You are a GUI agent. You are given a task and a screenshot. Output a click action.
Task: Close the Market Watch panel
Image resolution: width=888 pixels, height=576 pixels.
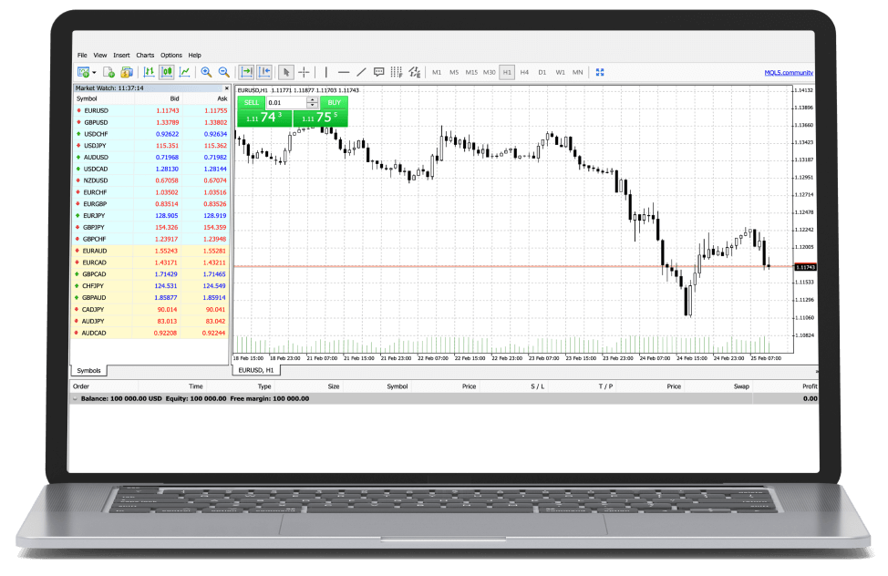226,88
